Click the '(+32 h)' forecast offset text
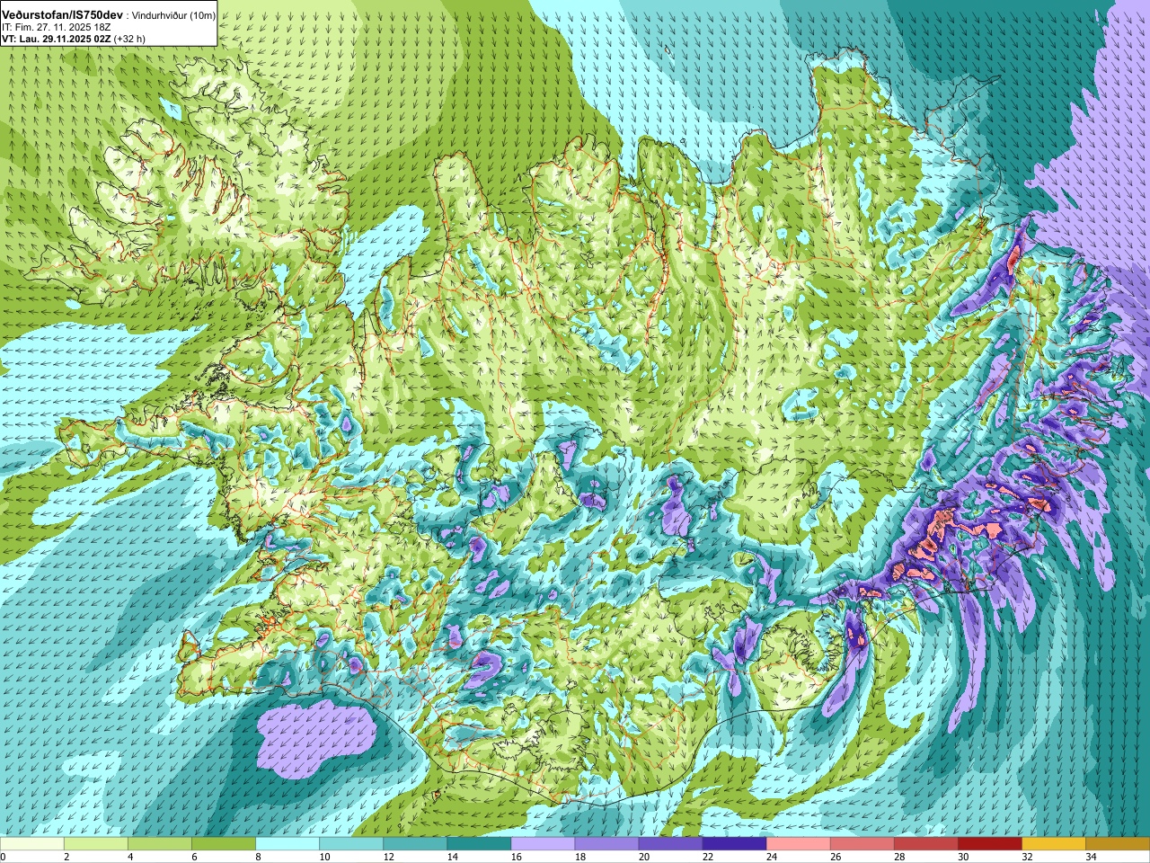 click(x=129, y=39)
